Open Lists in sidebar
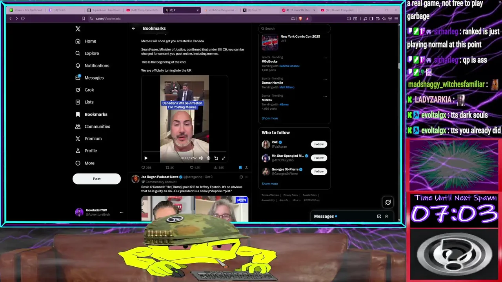The height and width of the screenshot is (282, 502). point(84,102)
